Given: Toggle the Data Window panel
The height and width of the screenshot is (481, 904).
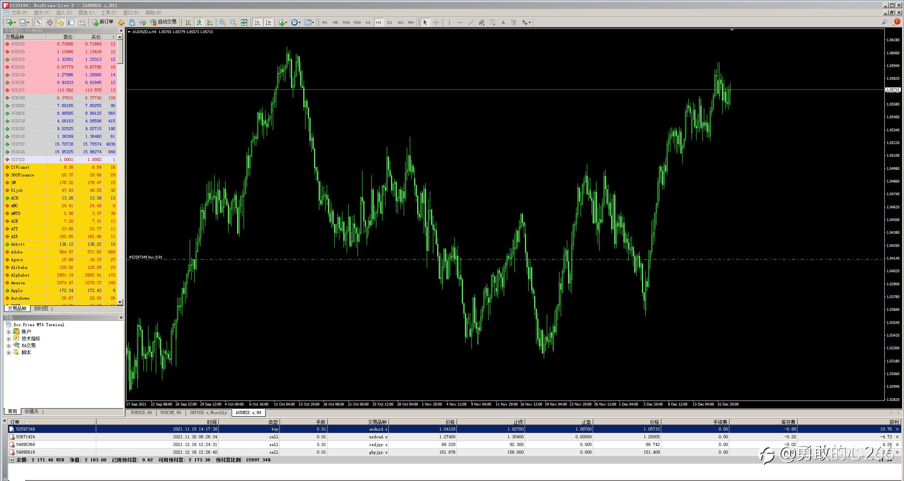Looking at the screenshot, I should (50, 22).
